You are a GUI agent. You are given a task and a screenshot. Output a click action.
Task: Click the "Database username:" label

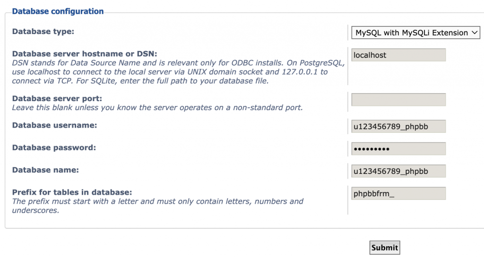pyautogui.click(x=54, y=125)
